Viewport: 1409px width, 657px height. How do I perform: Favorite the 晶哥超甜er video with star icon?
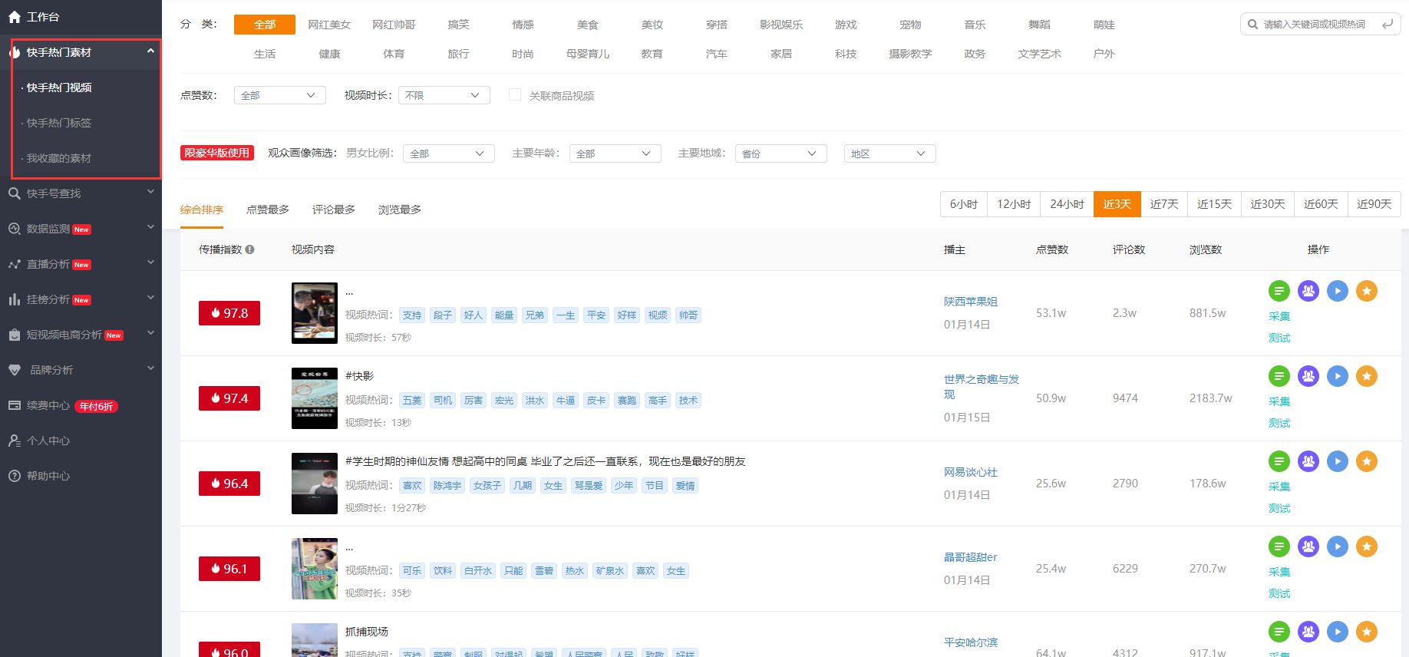click(1366, 546)
